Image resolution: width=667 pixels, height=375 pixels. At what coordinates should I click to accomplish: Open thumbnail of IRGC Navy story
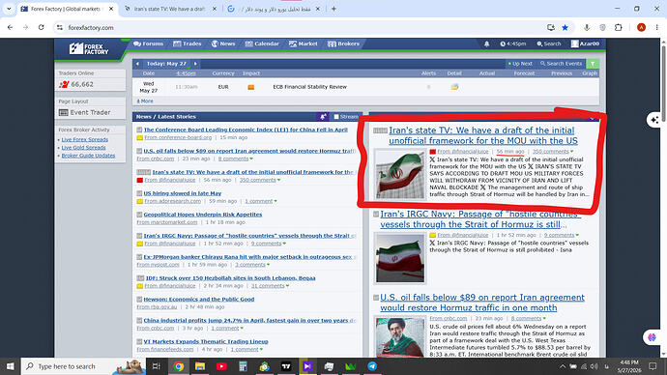coord(400,258)
